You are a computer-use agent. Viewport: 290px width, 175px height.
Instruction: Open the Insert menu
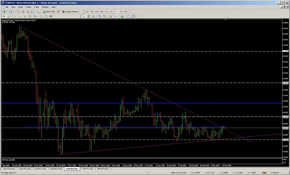pyautogui.click(x=20, y=7)
